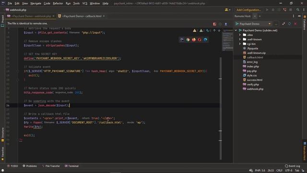Open file in Firefox browser icon
Viewport: 307px width, 173px height.
coord(194,39)
